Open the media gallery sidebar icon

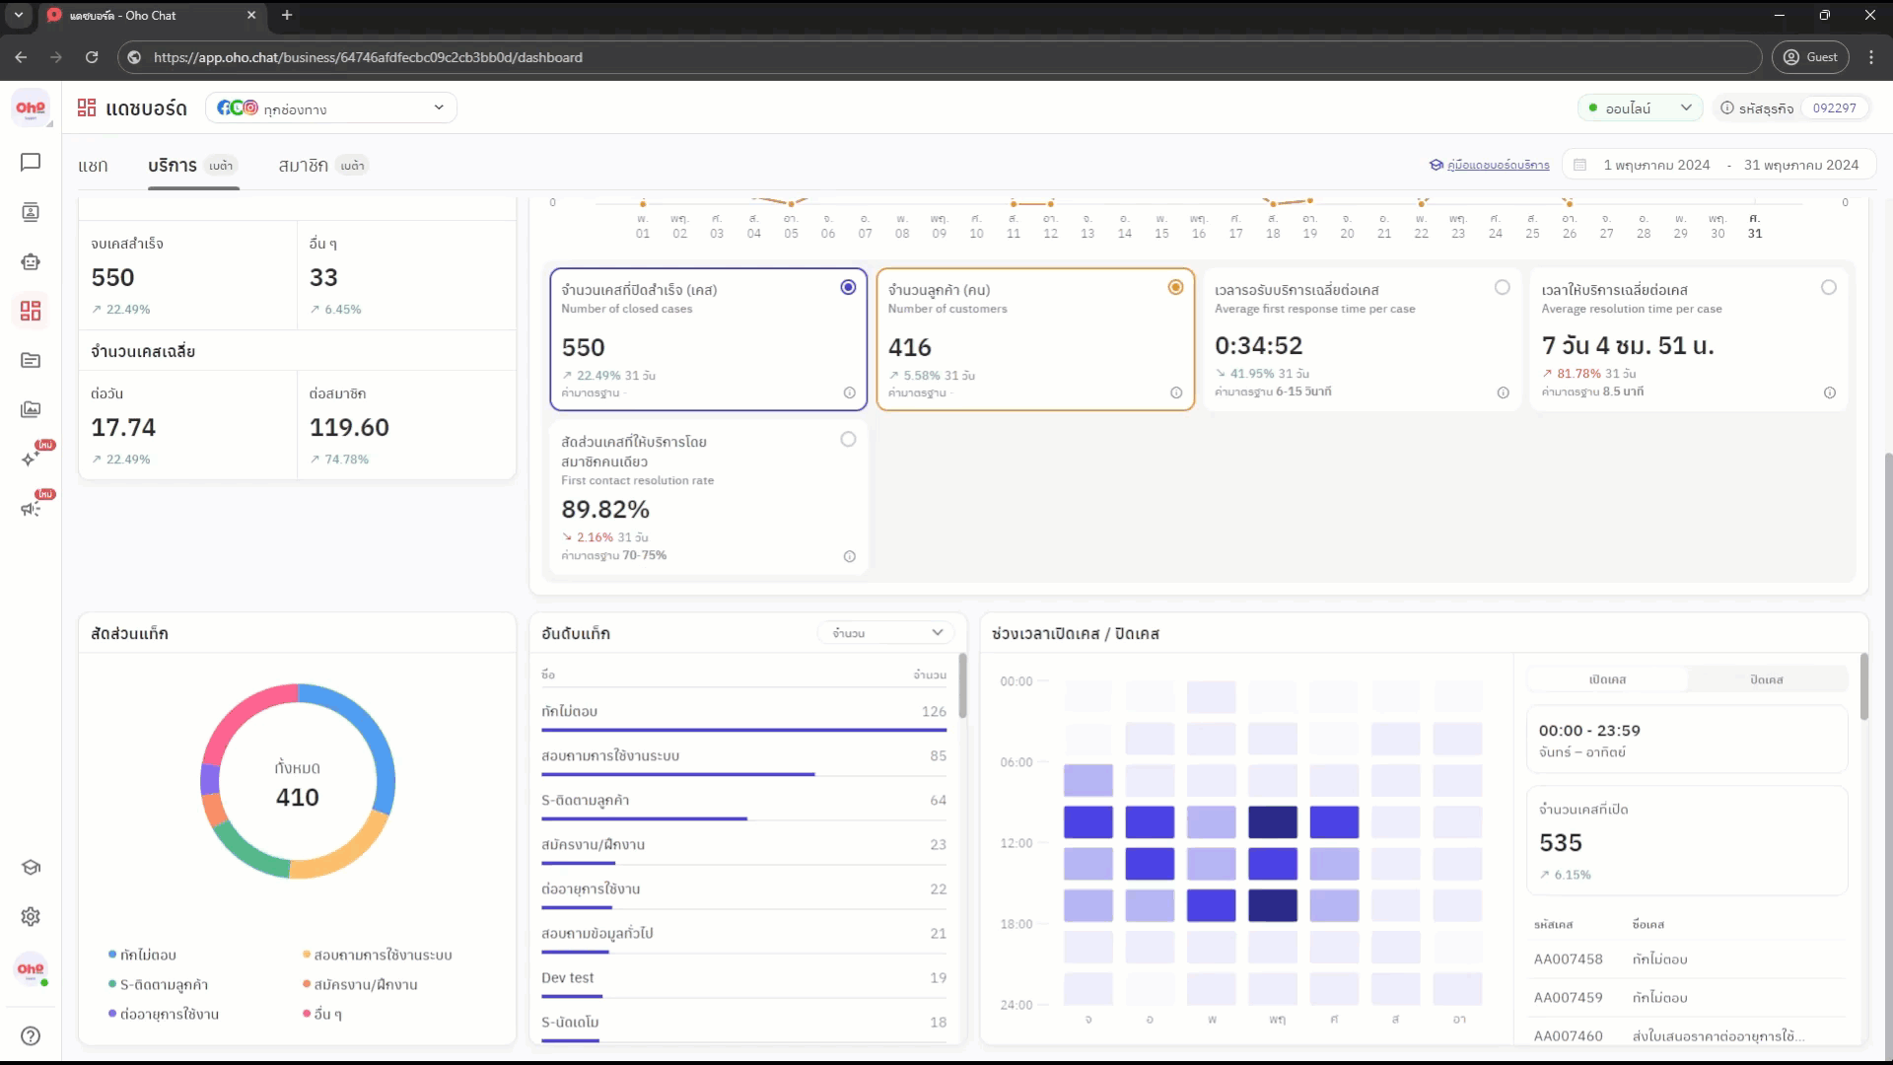(31, 409)
